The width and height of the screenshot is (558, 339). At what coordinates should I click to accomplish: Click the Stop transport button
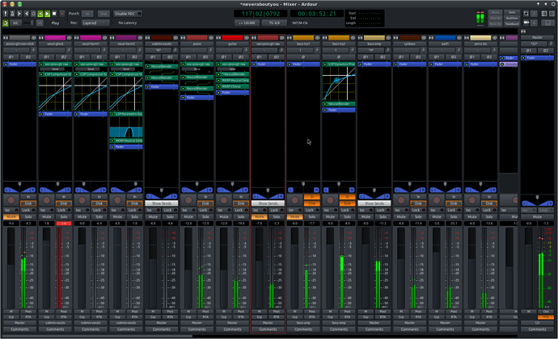(x=54, y=14)
